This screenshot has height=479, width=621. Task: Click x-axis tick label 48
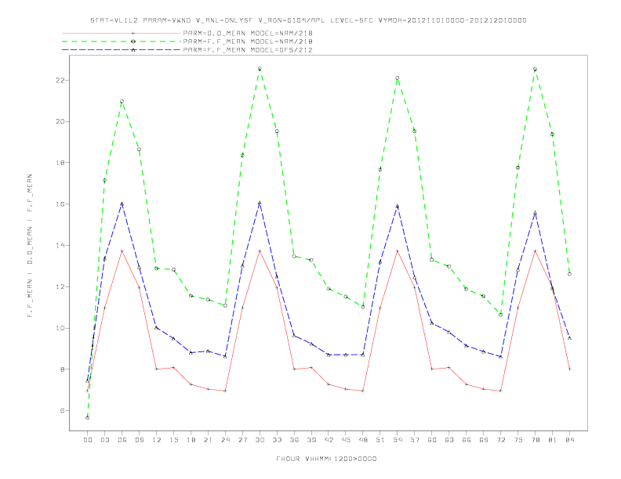coord(363,440)
